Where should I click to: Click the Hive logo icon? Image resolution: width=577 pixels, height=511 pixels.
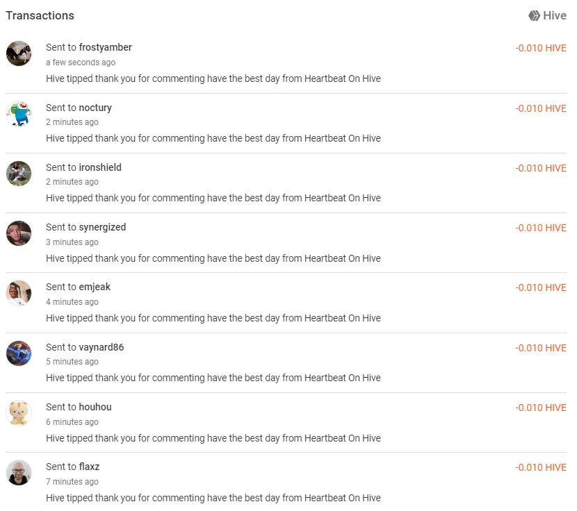534,15
